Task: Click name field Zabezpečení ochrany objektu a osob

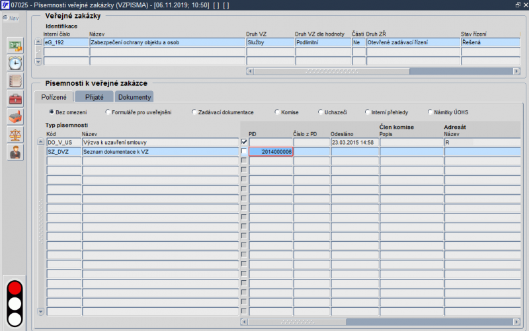Action: coord(167,42)
